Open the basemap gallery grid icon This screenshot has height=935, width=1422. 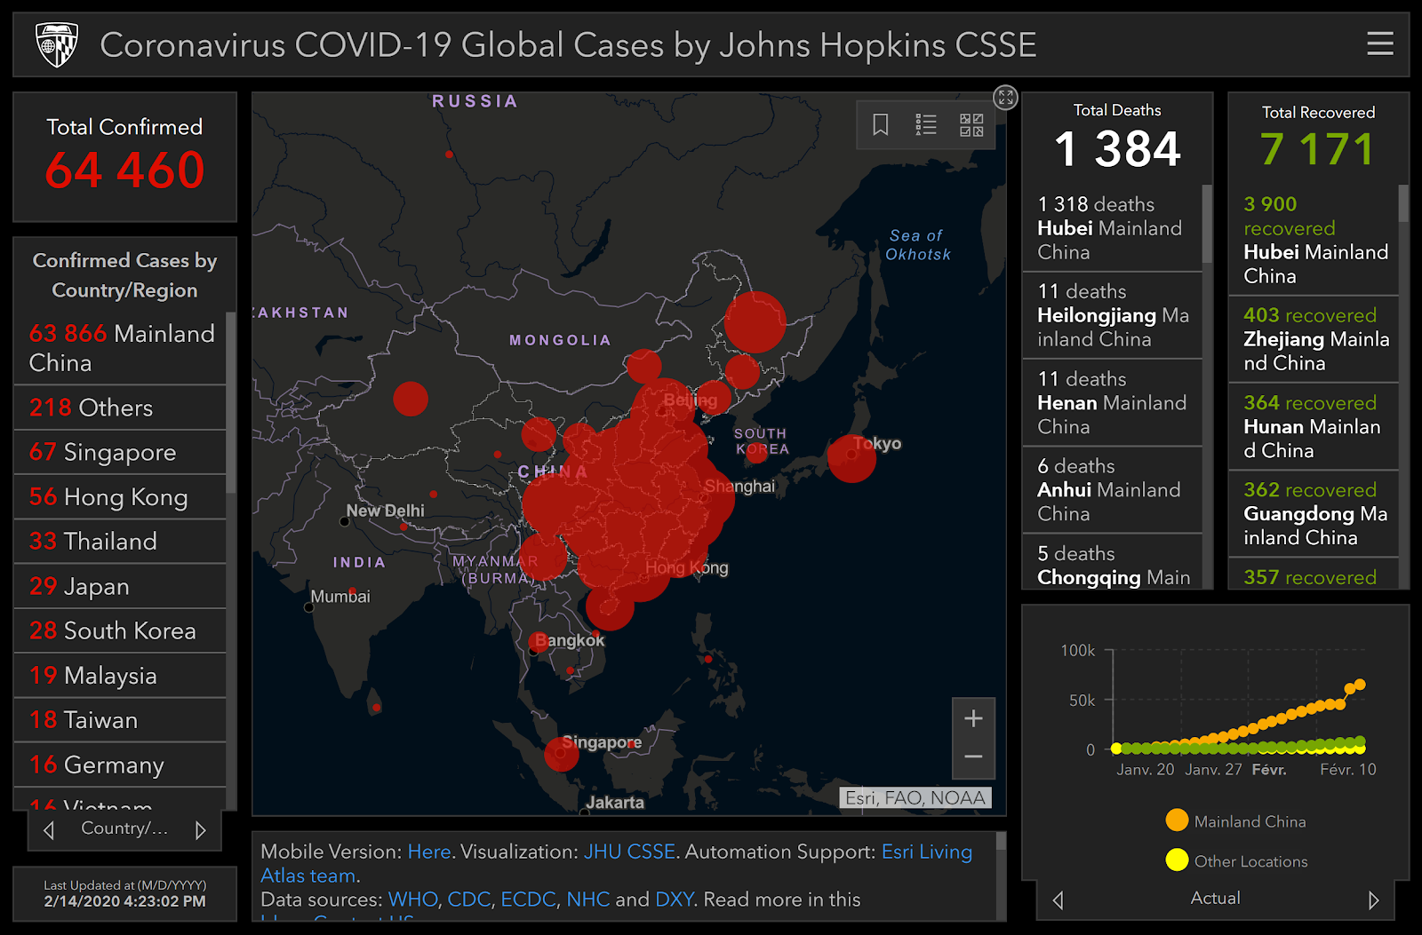pos(971,124)
